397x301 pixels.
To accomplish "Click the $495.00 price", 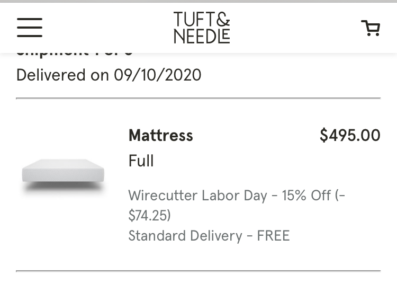I will coord(350,136).
